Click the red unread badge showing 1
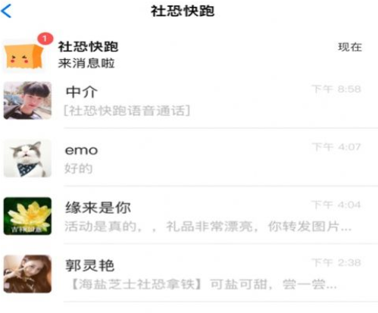Screen dimensions: 378x313 click(x=45, y=39)
